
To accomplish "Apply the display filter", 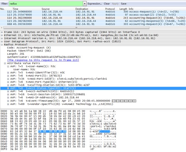I will point(115,4).
